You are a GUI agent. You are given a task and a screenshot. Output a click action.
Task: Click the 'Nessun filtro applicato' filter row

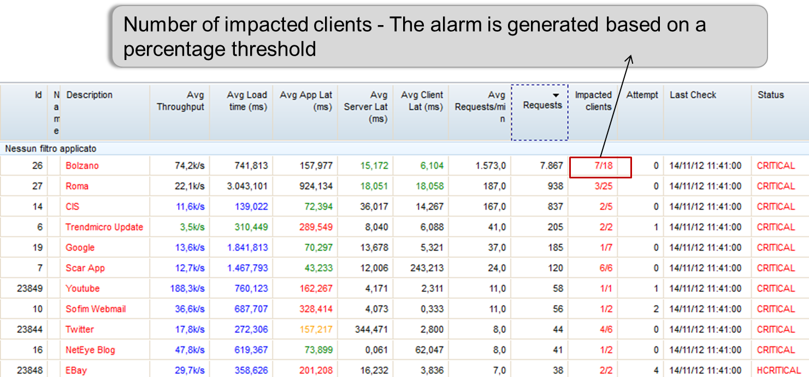(404, 148)
